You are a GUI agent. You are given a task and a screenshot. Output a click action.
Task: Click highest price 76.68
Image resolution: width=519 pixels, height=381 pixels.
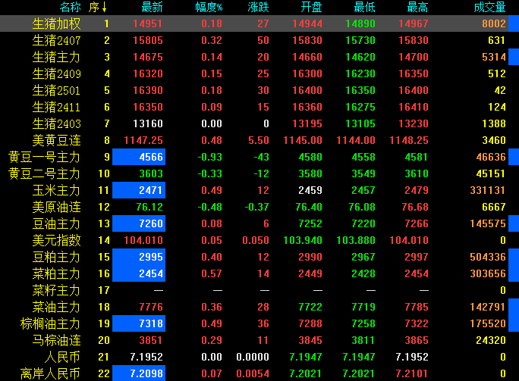pyautogui.click(x=415, y=207)
